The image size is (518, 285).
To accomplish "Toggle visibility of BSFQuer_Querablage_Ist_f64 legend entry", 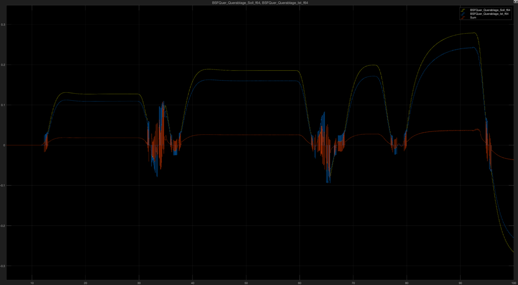I will tap(489, 14).
